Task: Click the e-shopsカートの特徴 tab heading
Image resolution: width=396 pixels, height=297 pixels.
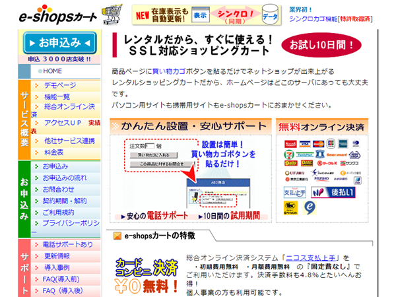Action: point(160,236)
